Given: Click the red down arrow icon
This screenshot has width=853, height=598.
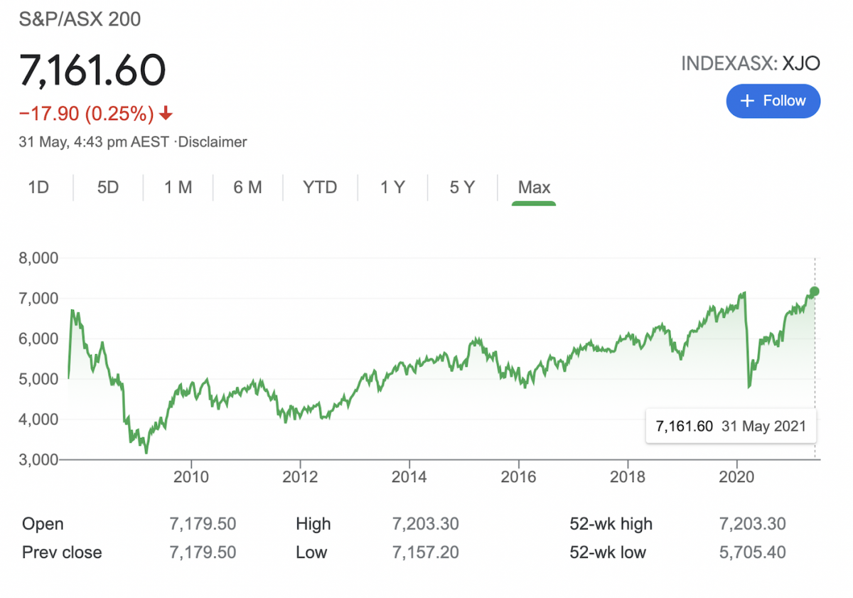Looking at the screenshot, I should [x=166, y=113].
